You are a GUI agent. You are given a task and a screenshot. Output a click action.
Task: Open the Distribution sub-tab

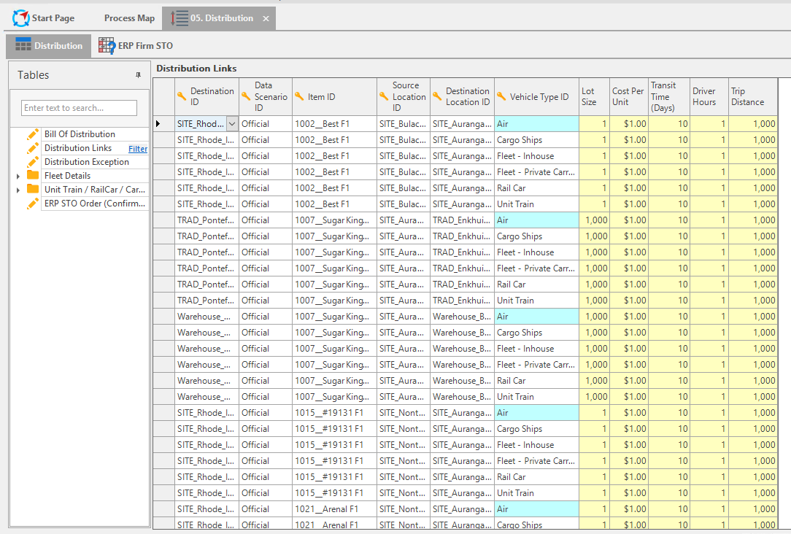tap(48, 45)
